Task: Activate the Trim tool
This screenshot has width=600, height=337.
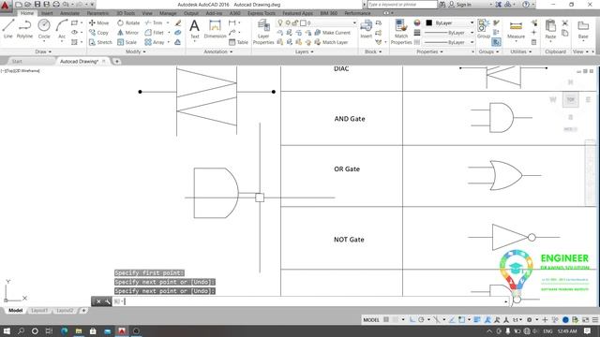Action: (x=154, y=22)
